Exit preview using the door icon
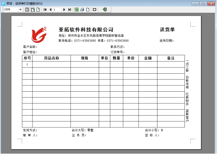The image size is (217, 154). tap(105, 9)
